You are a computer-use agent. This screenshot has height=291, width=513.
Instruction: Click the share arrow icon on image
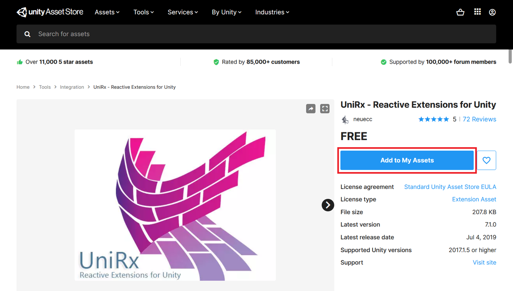click(311, 109)
